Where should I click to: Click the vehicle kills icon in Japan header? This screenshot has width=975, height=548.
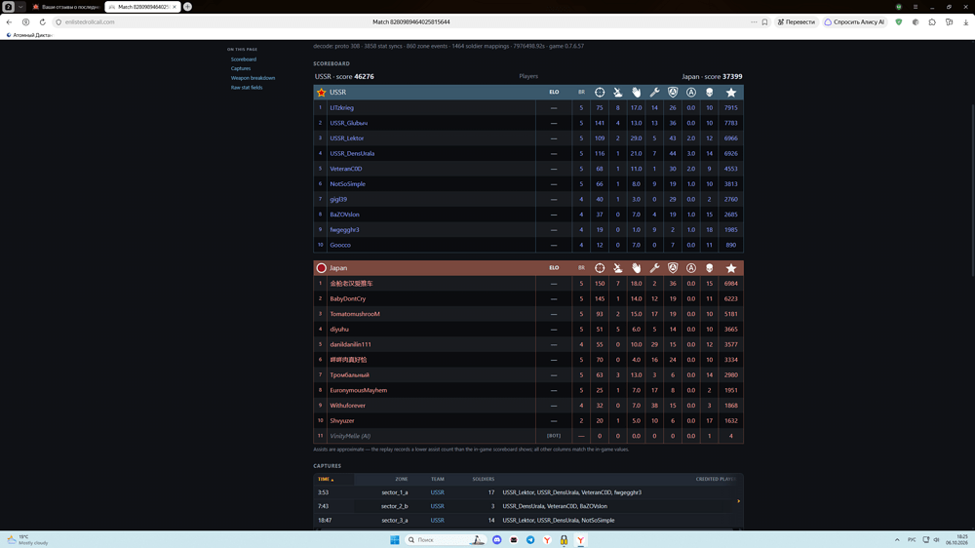tap(617, 268)
